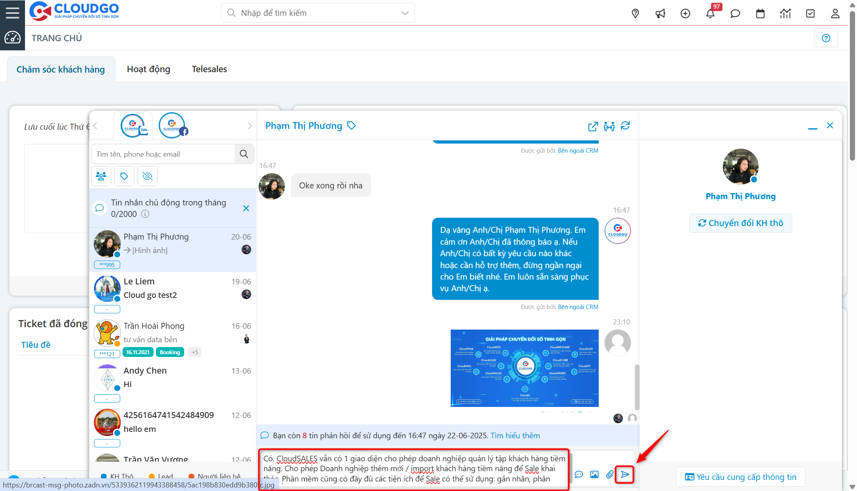
Task: Expand the search type dropdown arrow
Action: 404,13
